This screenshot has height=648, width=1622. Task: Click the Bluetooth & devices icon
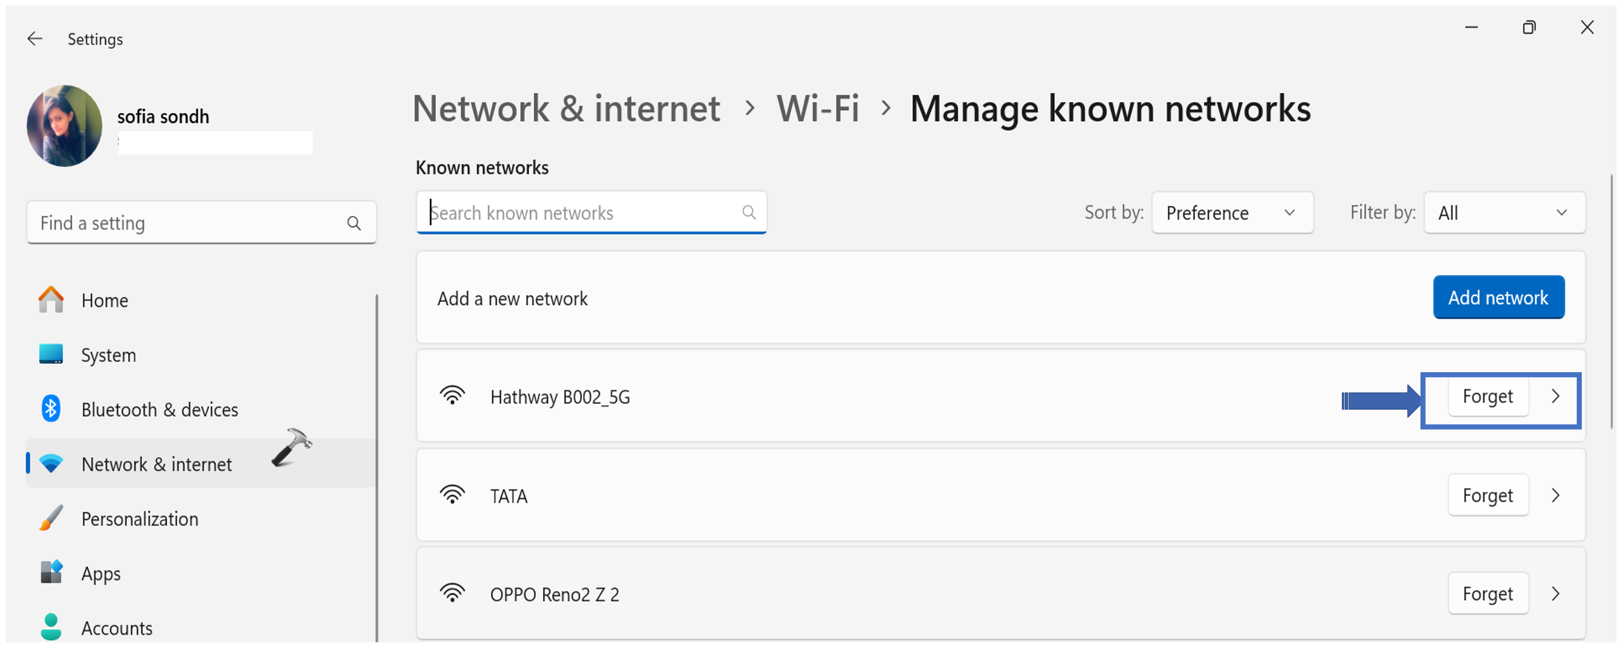click(x=51, y=409)
